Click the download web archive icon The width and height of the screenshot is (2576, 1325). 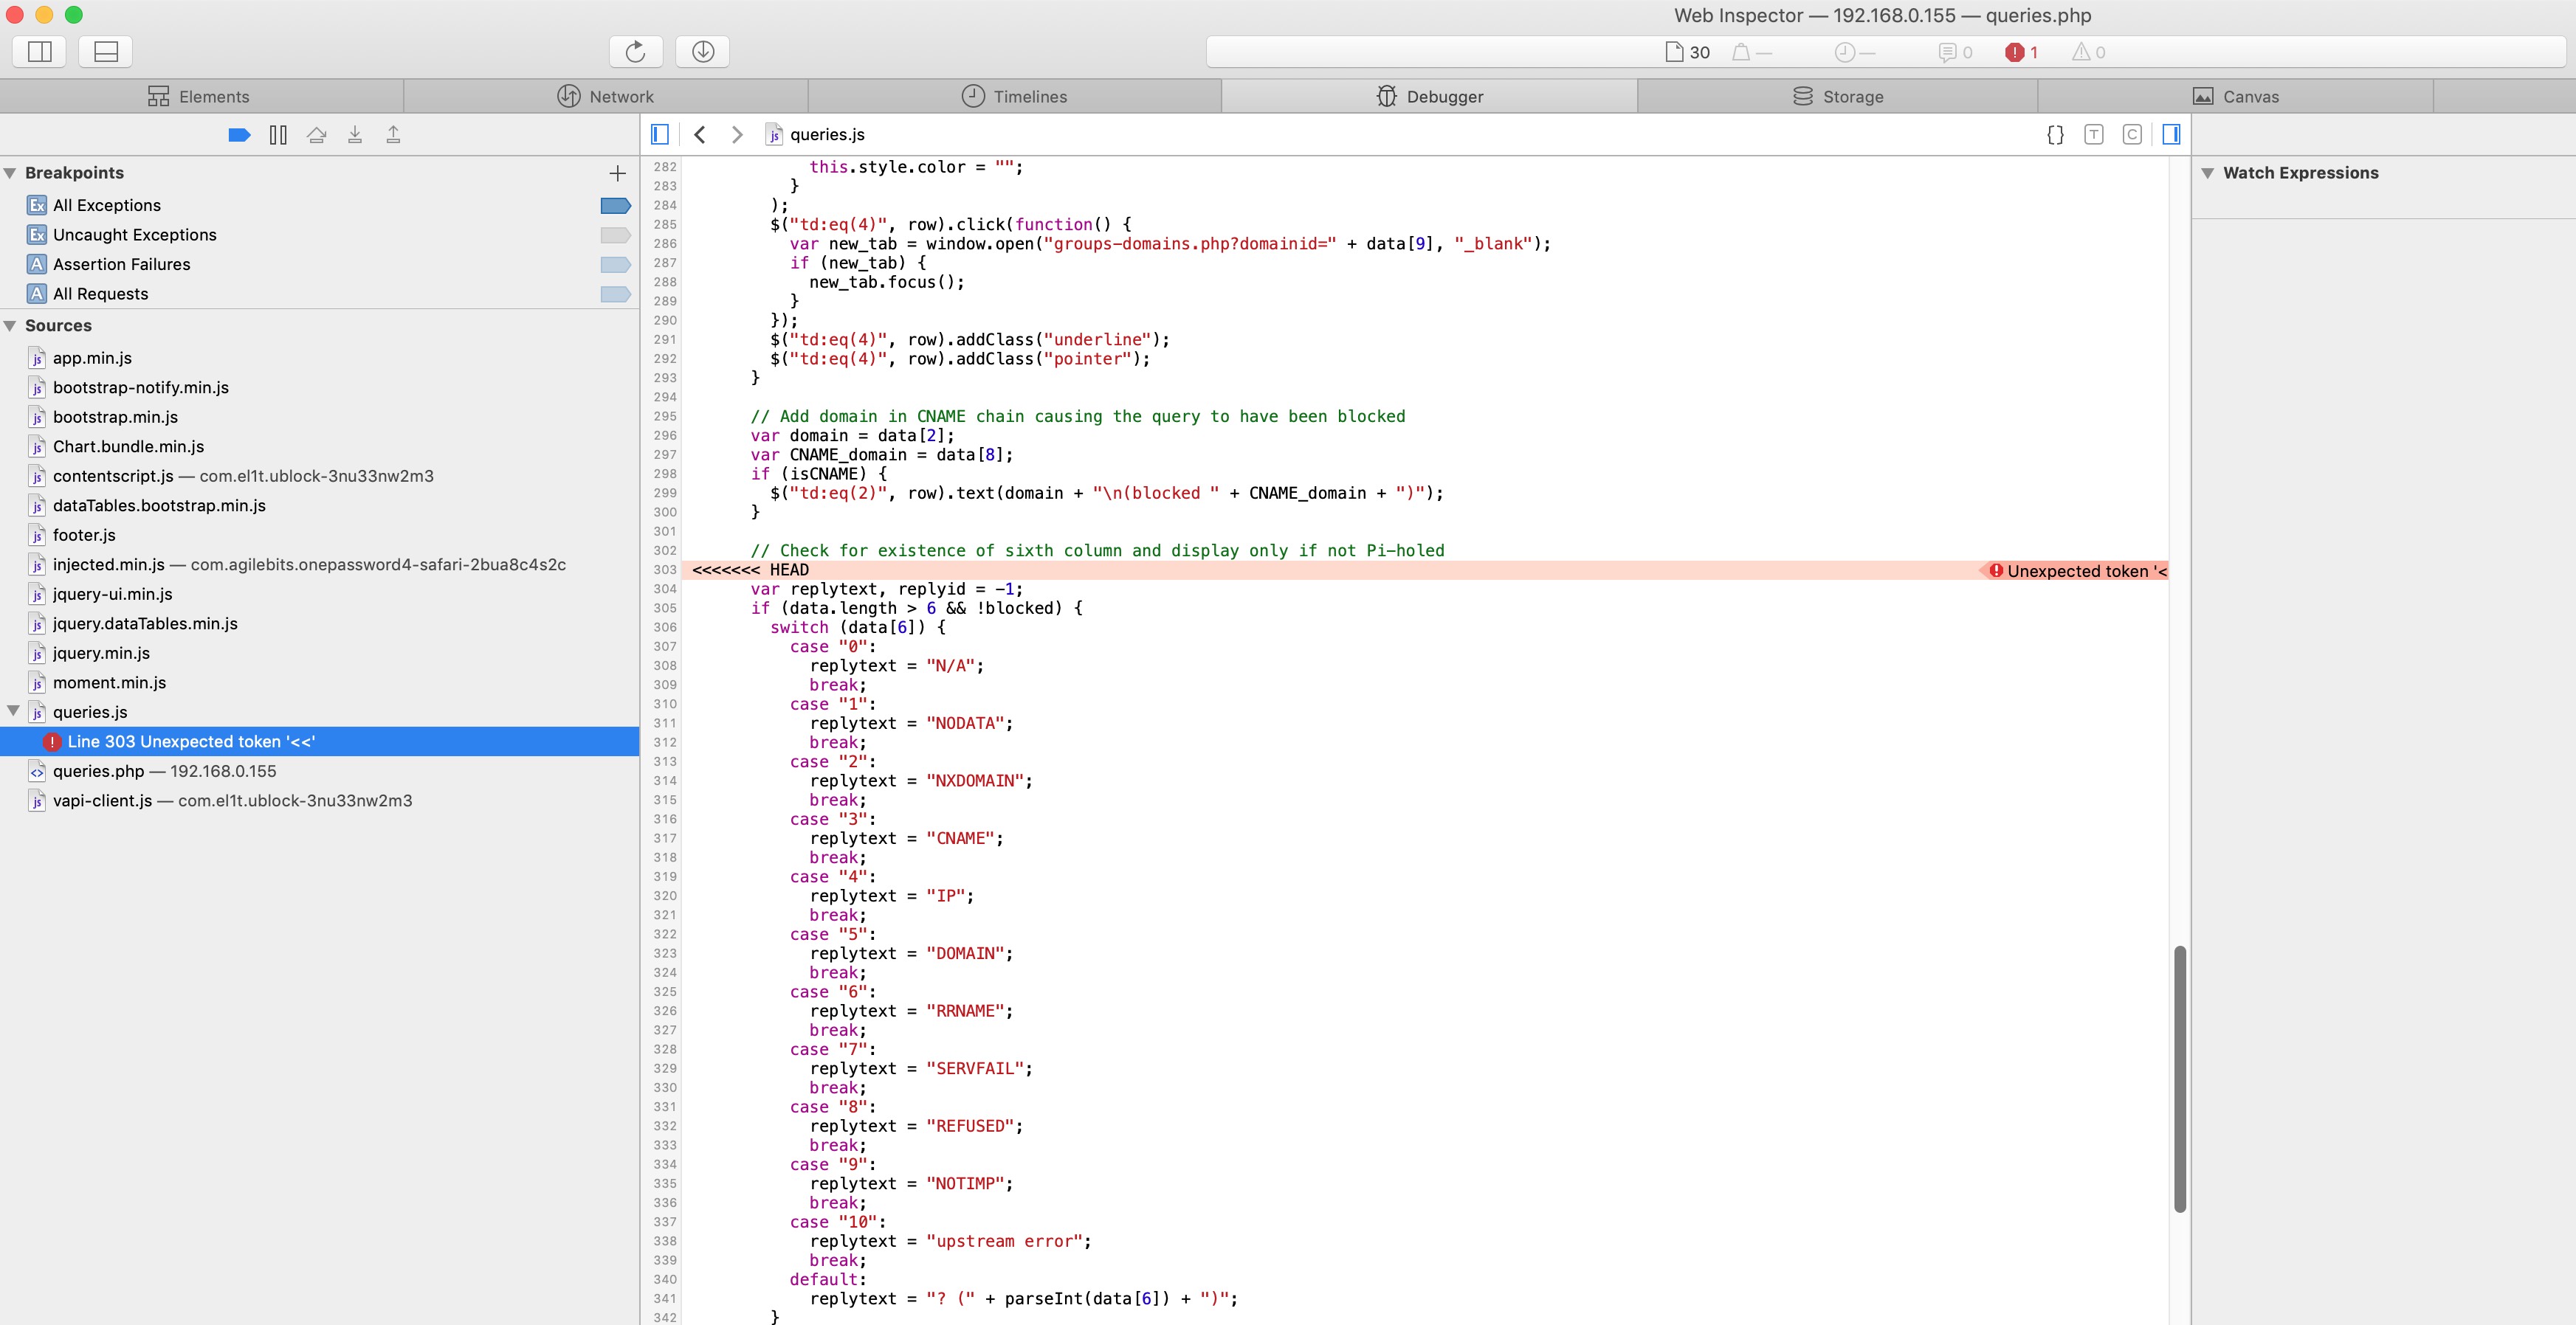tap(702, 51)
